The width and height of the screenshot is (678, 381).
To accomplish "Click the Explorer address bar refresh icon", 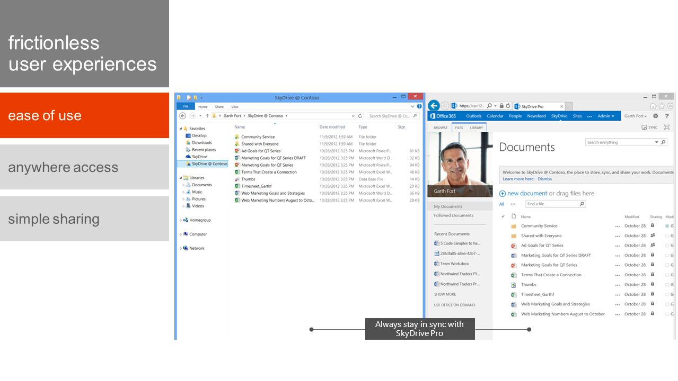I will [x=360, y=116].
